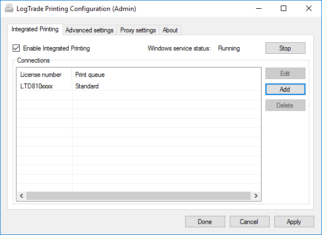Apply the printing configuration changes
322x235 pixels.
[294, 222]
